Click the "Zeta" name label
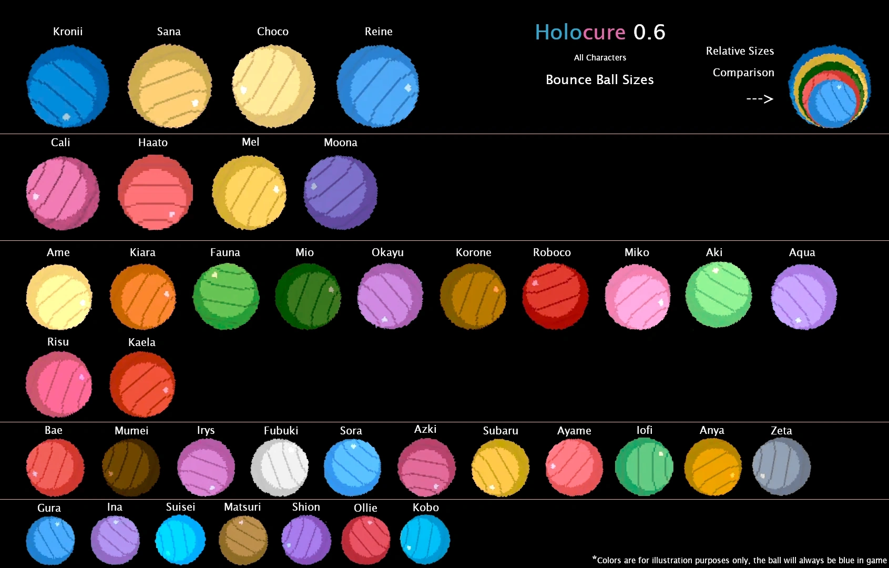The image size is (889, 568). point(781,431)
